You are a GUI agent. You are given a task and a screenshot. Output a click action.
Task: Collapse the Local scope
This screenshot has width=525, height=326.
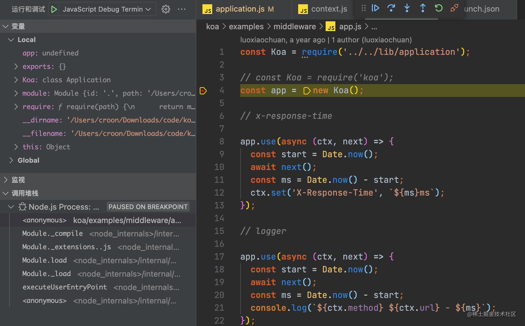pyautogui.click(x=11, y=40)
